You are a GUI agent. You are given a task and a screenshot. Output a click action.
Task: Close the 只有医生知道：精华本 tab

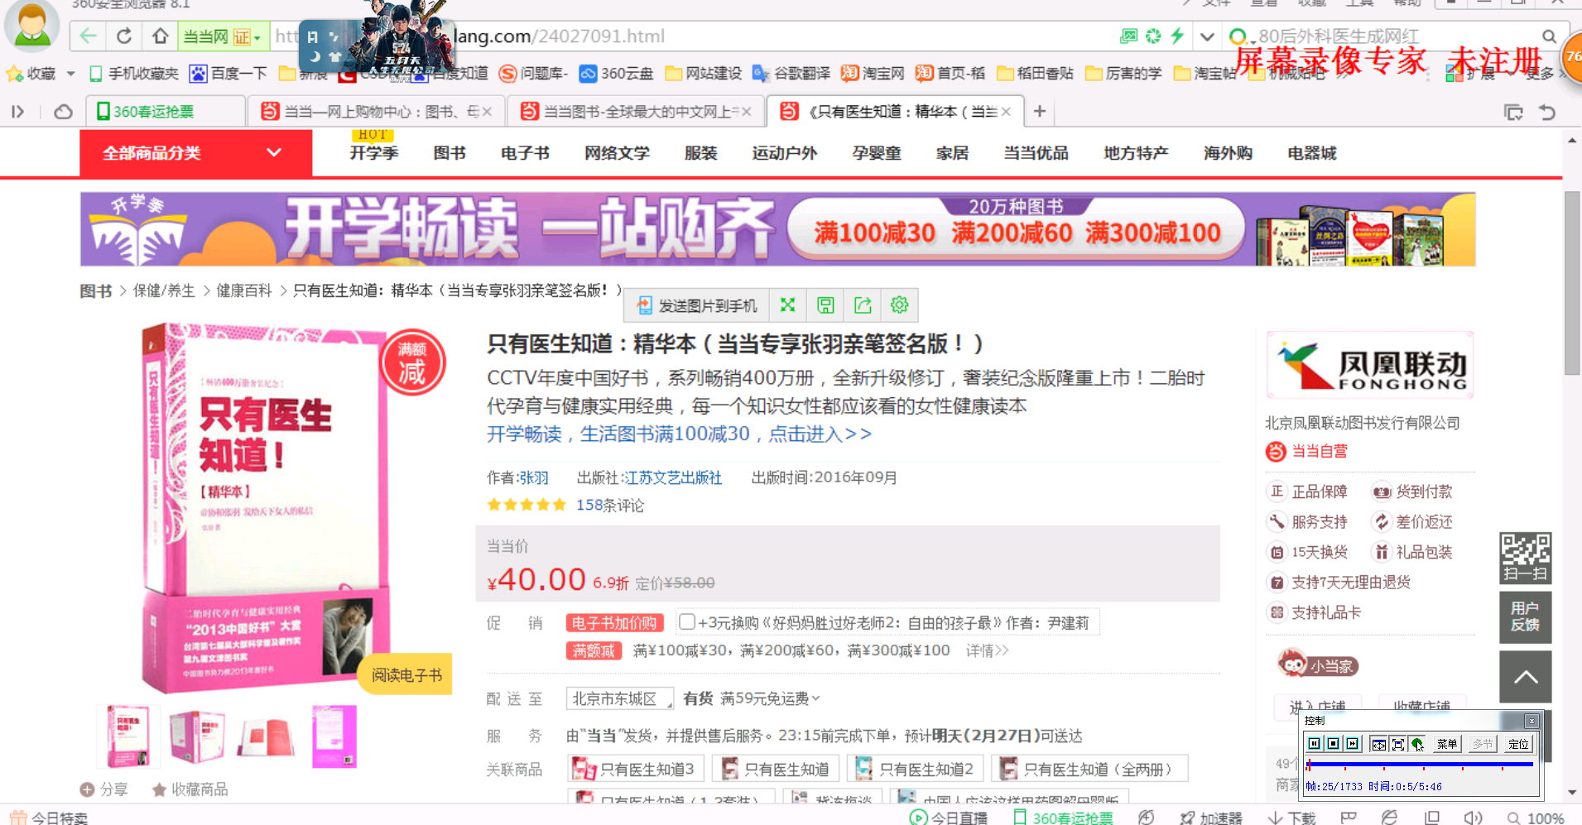[x=1006, y=111]
